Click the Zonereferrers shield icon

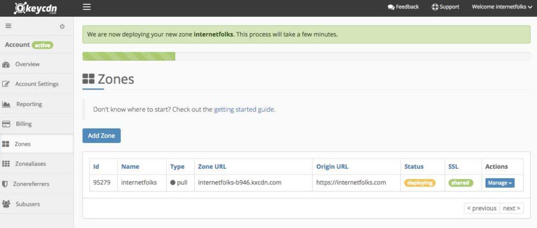6,184
